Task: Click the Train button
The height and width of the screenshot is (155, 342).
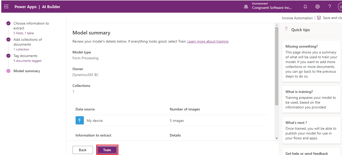Action: [107, 150]
